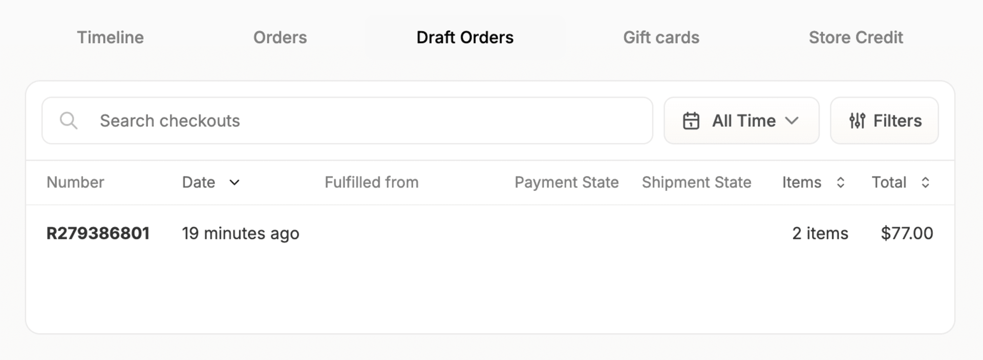Sort by the Date column header
Image resolution: width=983 pixels, height=360 pixels.
199,182
